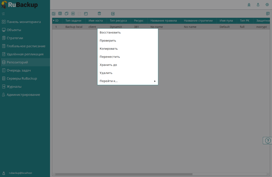This screenshot has height=177, width=272.
Task: Click the go-to arrow toolbar icon
Action: (113, 13)
